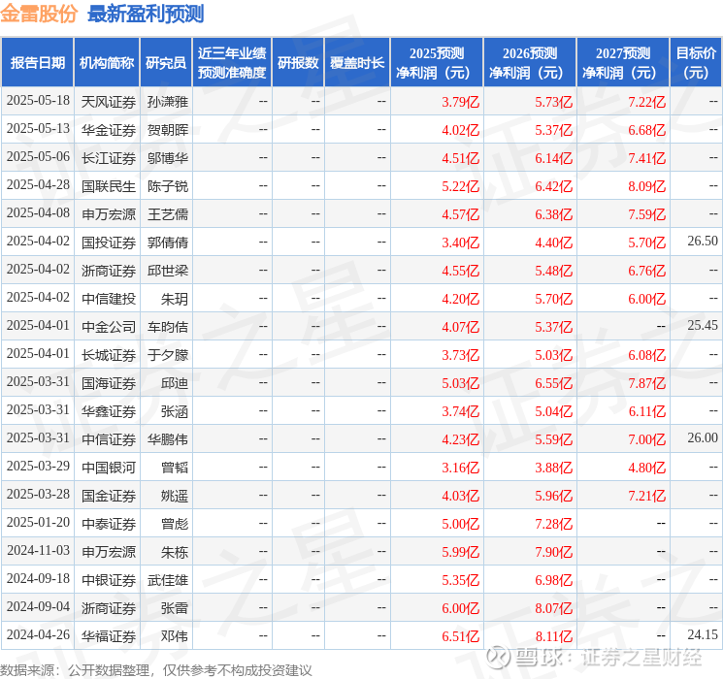Click 8.07亿 in 张雷 row
The image size is (723, 679).
click(x=554, y=607)
